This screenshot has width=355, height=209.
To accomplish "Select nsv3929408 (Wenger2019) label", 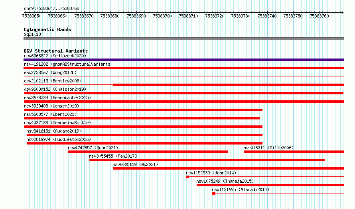I will coord(51,106).
